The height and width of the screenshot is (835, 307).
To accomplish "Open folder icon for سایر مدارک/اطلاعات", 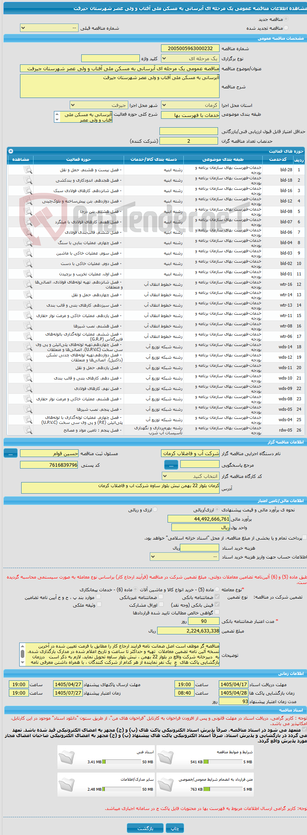I will click(67, 784).
